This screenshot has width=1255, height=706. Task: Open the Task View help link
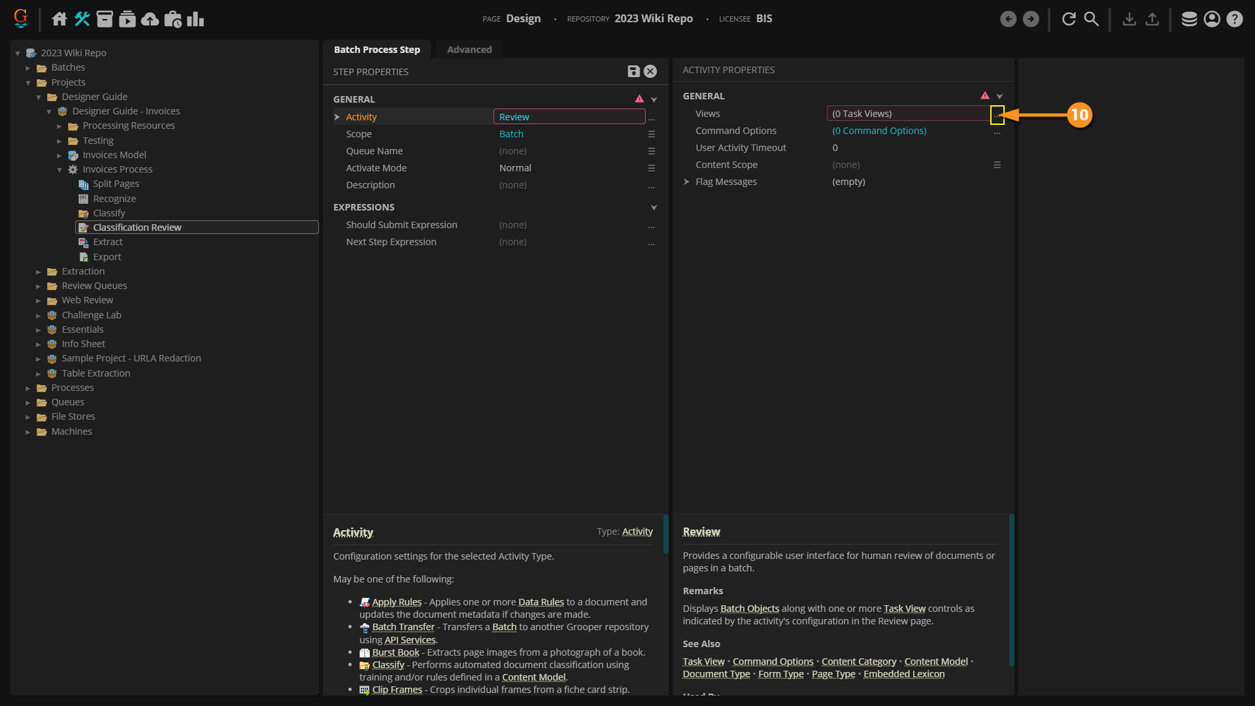click(703, 662)
